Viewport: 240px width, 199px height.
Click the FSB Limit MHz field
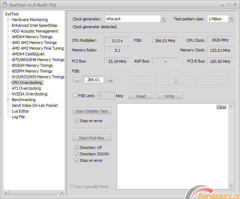[106, 95]
